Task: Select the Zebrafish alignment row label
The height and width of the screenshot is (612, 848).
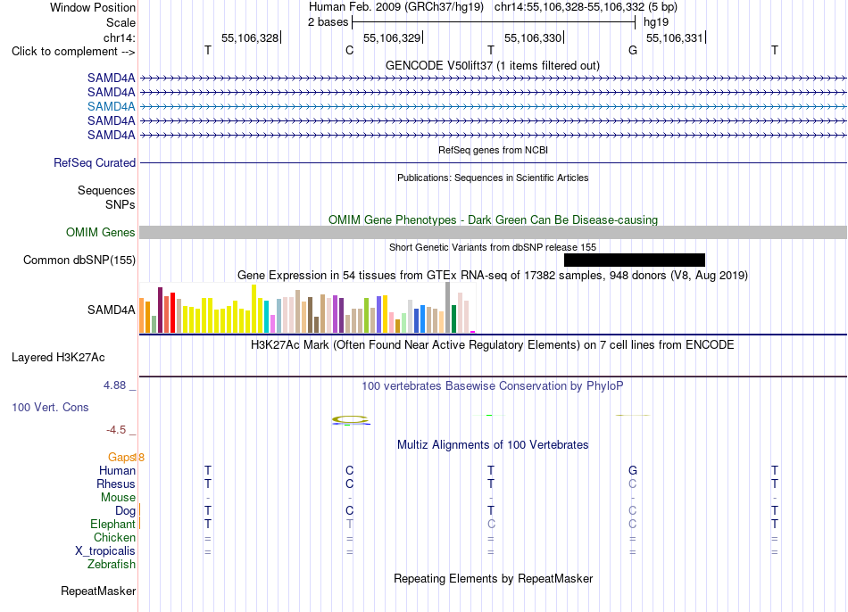Action: pos(112,564)
